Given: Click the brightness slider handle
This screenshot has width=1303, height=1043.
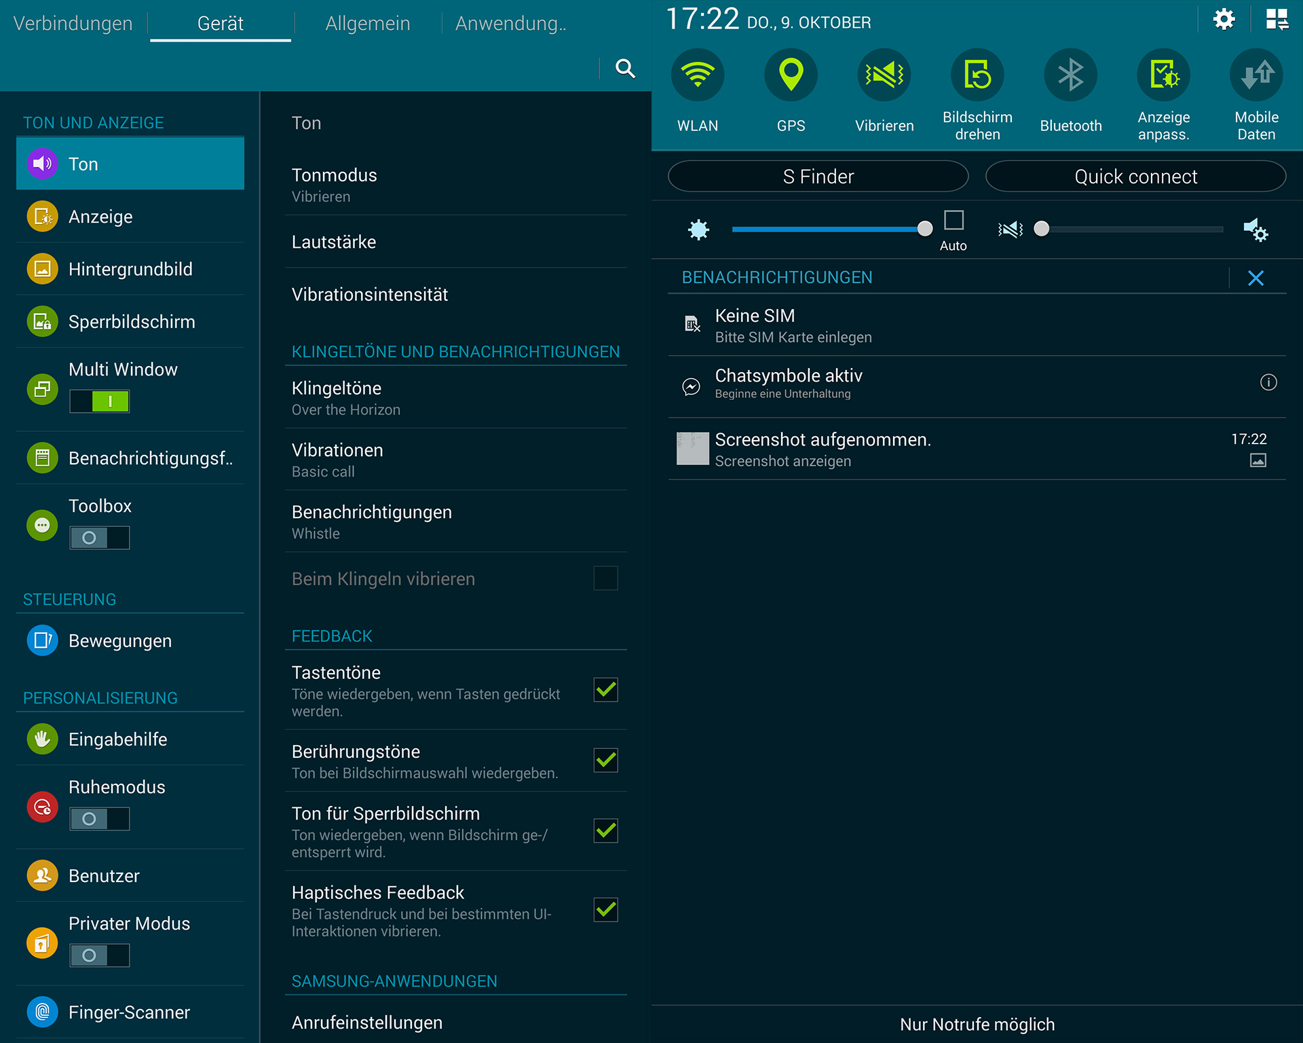Looking at the screenshot, I should [924, 229].
